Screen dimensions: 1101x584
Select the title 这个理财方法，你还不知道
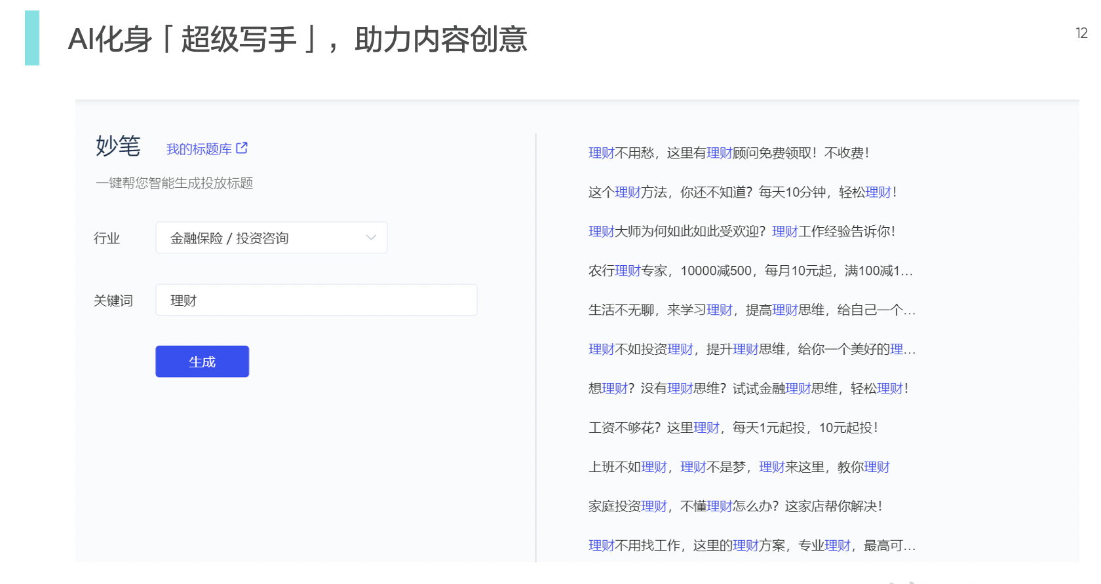click(742, 192)
